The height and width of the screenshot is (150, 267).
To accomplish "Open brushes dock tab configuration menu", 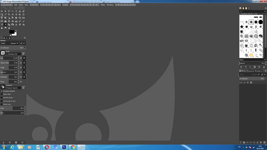I will [265, 8].
